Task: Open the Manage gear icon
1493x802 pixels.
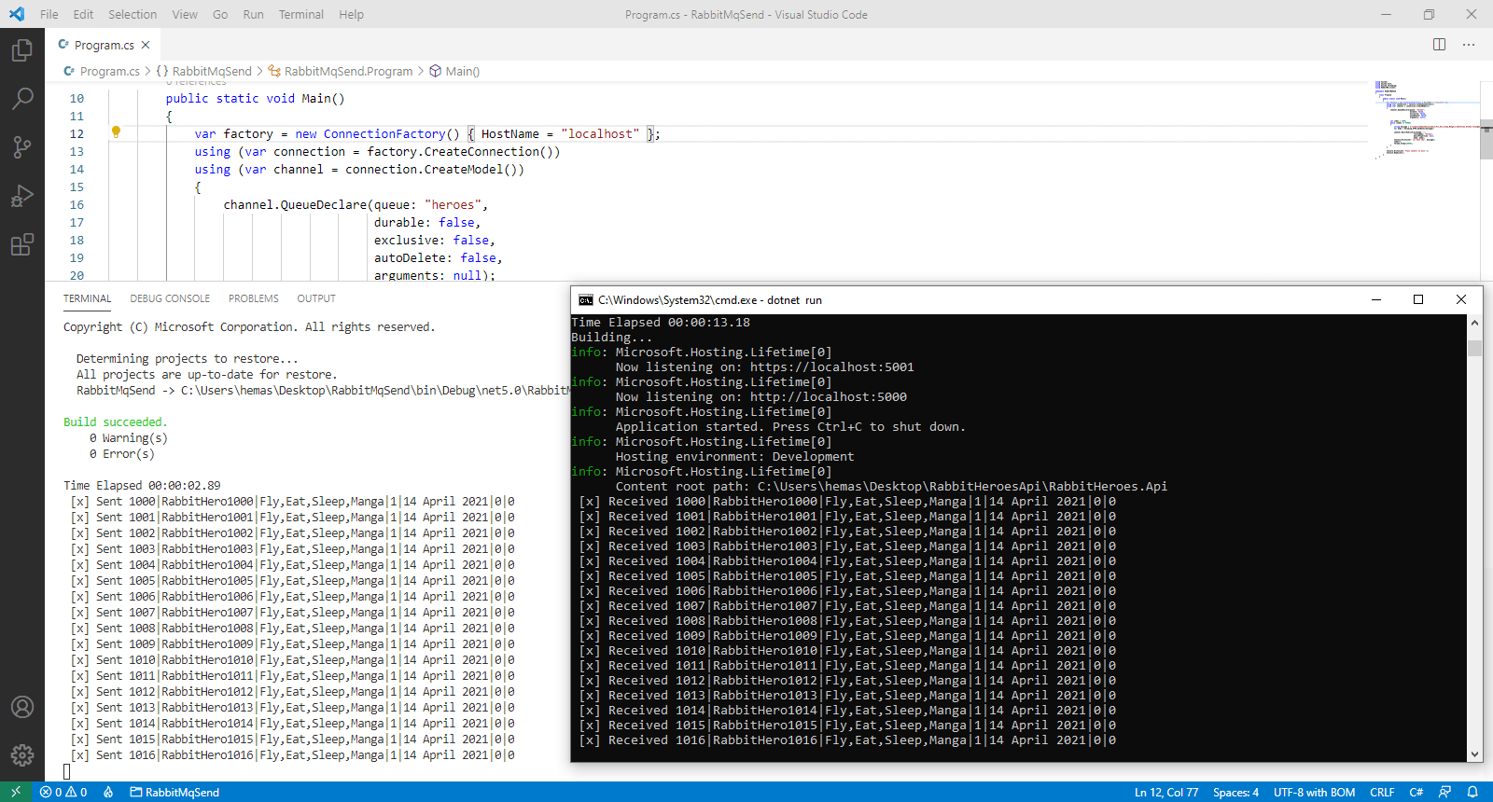Action: pos(22,755)
